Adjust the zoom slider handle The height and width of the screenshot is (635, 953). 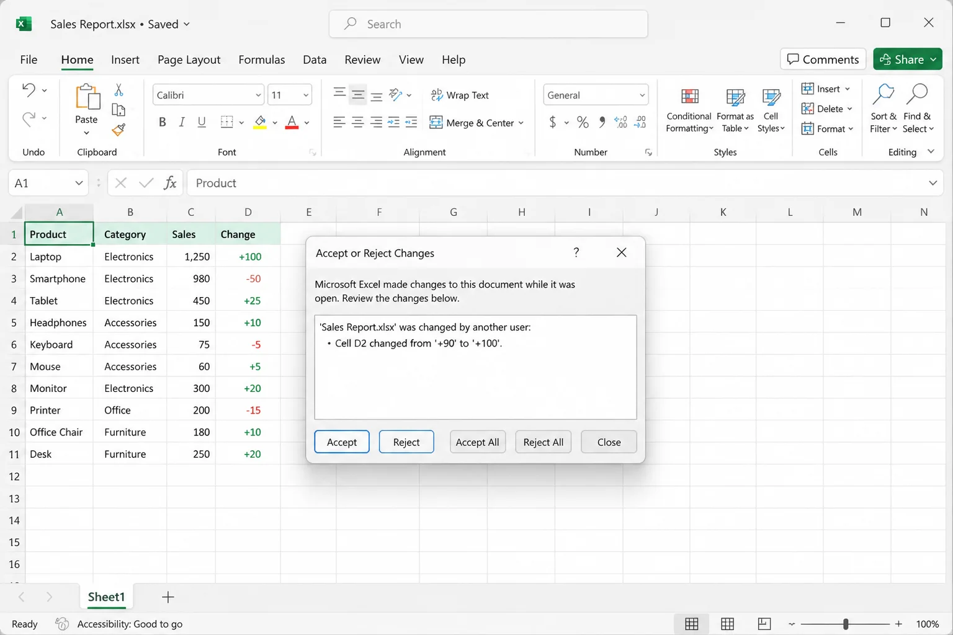click(846, 624)
